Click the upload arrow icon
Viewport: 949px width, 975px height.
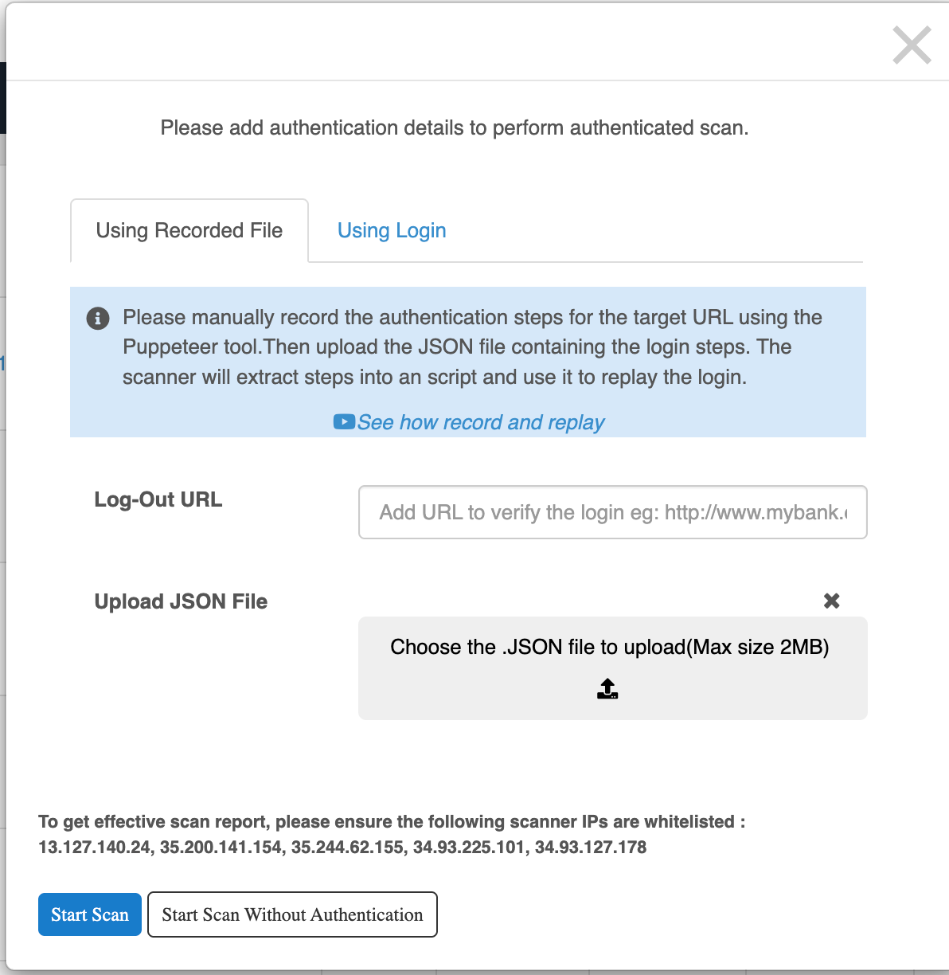tap(607, 688)
